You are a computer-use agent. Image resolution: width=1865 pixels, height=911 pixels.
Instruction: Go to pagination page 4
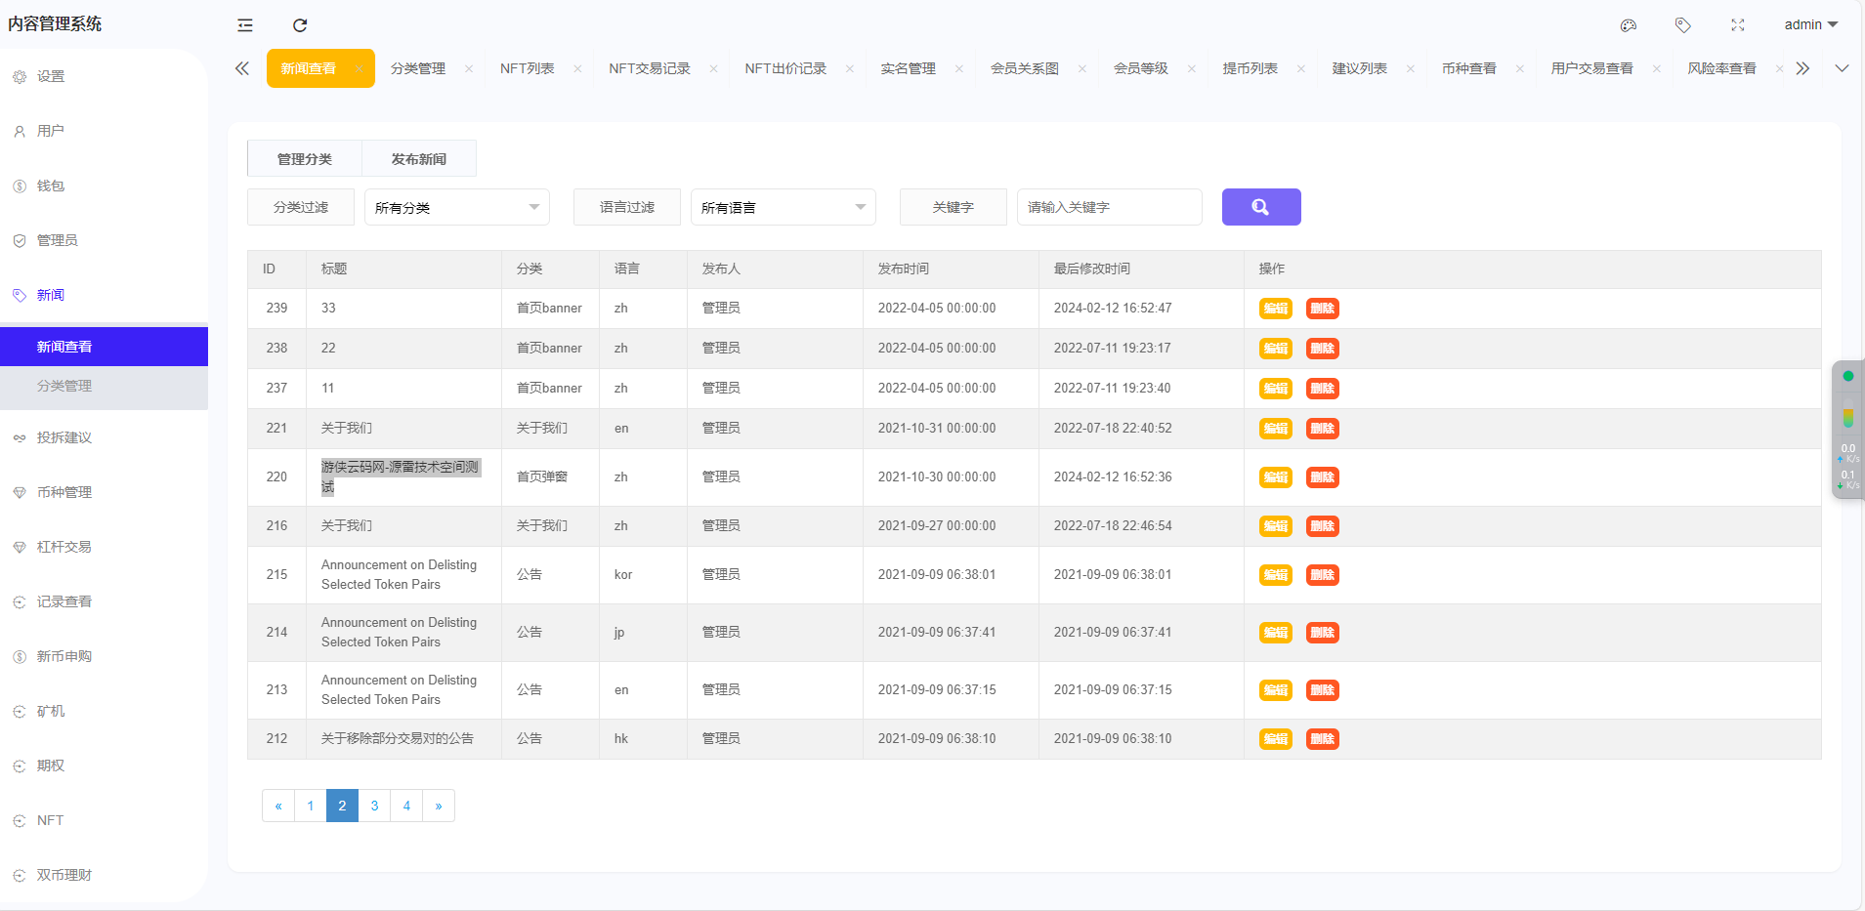coord(406,806)
